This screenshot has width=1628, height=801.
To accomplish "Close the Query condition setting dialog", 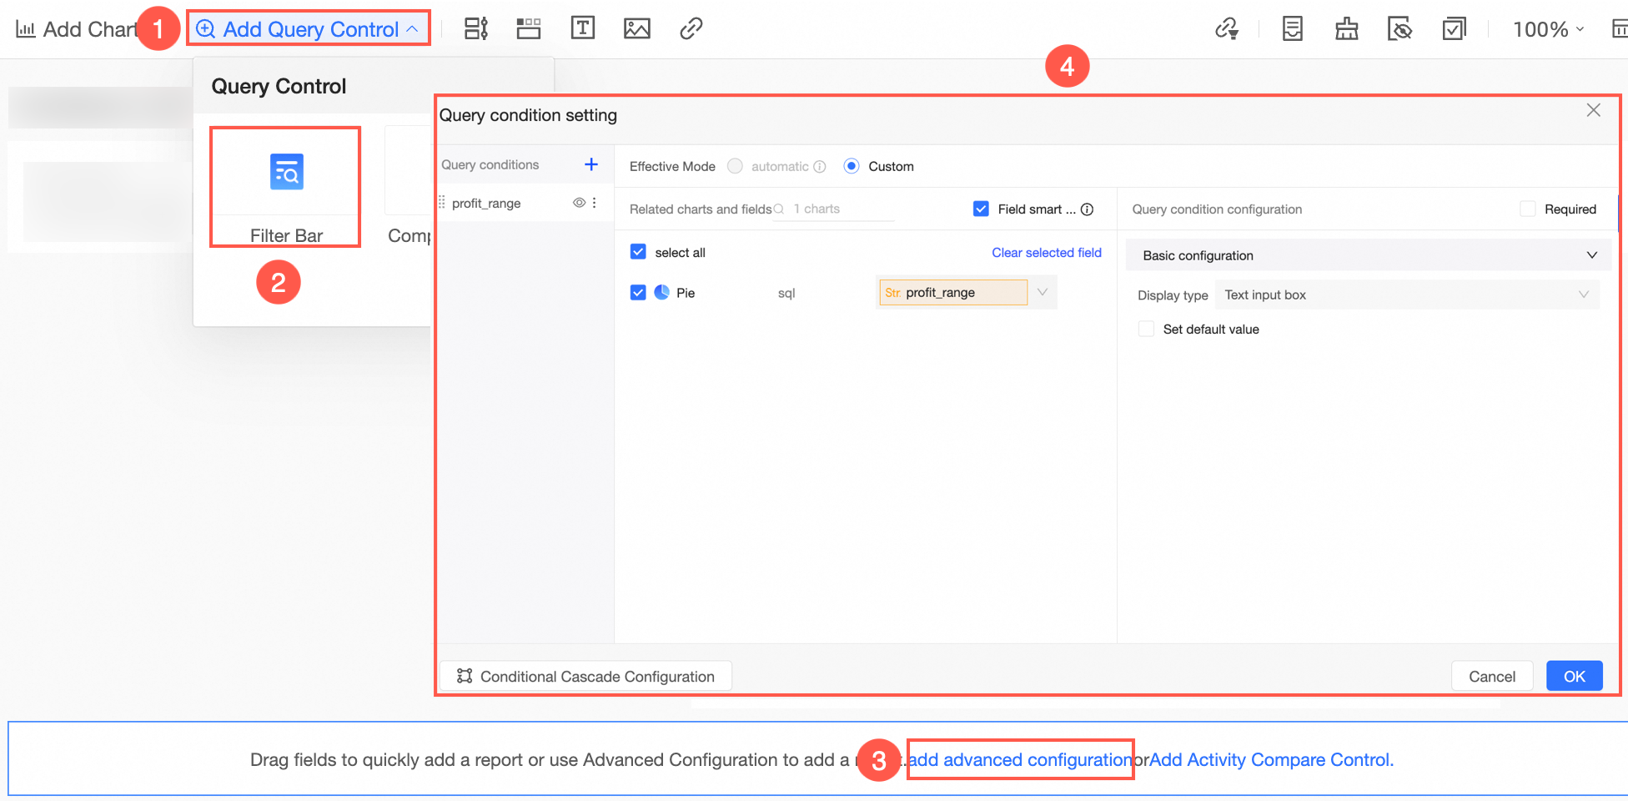I will click(1593, 110).
